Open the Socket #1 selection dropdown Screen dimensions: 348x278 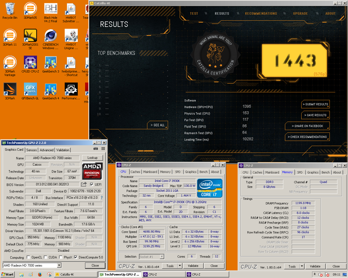coord(162,257)
